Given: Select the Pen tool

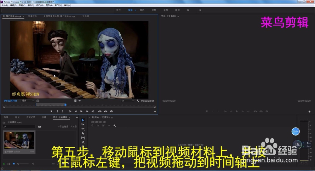Looking at the screenshot, I should [83, 142].
